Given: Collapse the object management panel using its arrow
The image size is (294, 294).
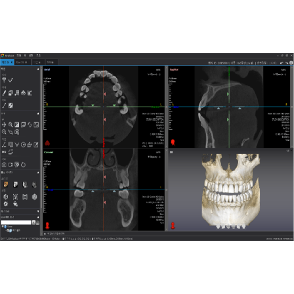Looking at the screenshot, I should [38, 217].
